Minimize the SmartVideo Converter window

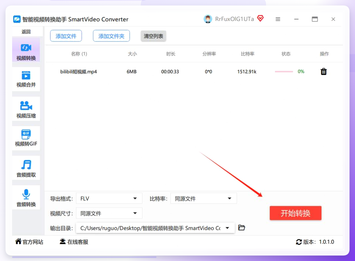click(296, 19)
